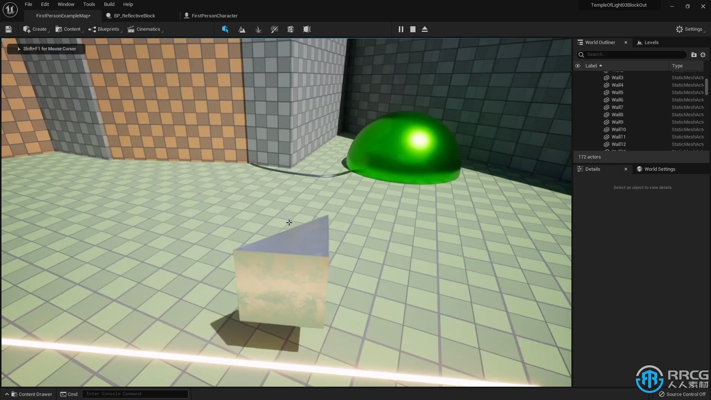Select Wall12 in the World Outliner
The image size is (711, 400).
pyautogui.click(x=638, y=144)
